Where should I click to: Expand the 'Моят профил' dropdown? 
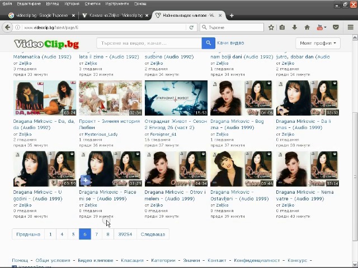pos(318,43)
